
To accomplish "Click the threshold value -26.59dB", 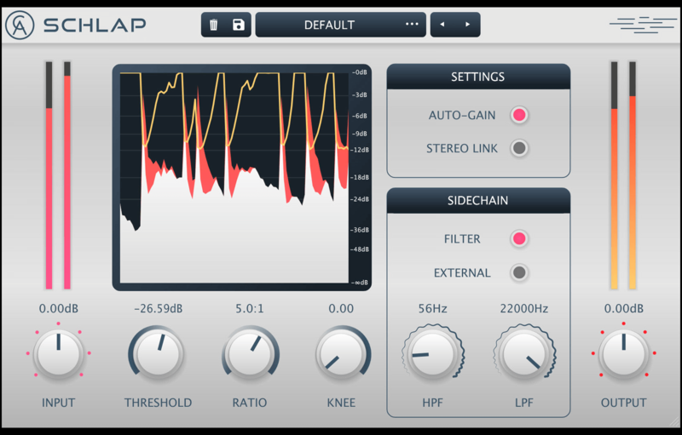I will (159, 309).
